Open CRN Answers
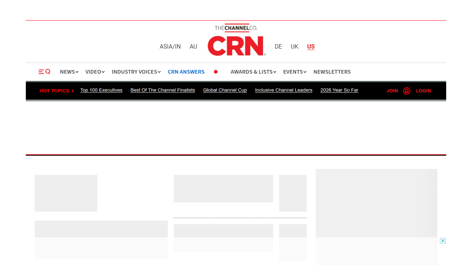The width and height of the screenshot is (472, 265). point(186,72)
